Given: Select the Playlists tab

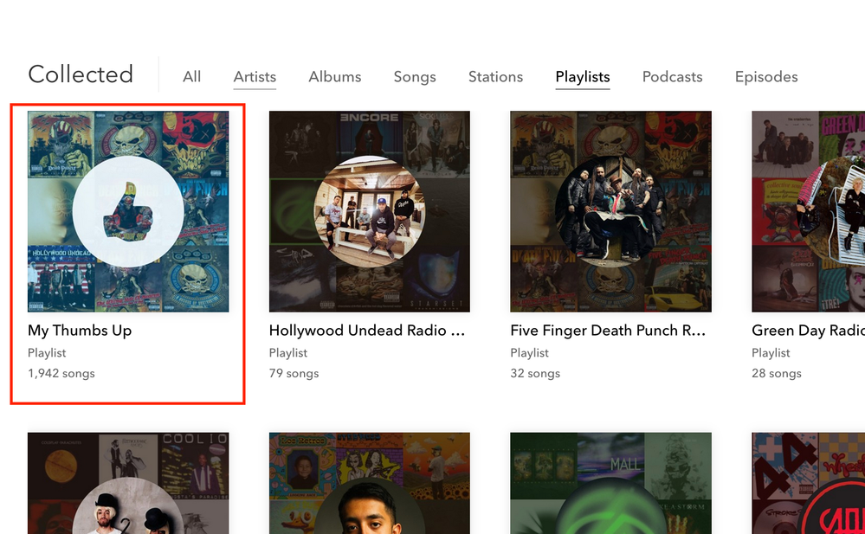Looking at the screenshot, I should [x=582, y=77].
